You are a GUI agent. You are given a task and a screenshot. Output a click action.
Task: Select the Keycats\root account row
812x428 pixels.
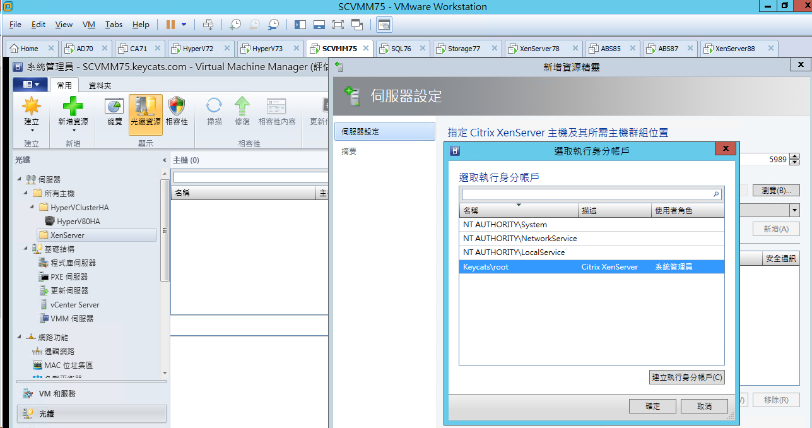click(592, 267)
